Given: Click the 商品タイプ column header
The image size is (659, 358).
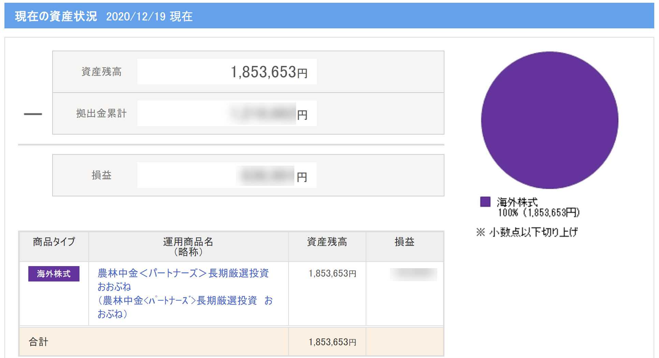Looking at the screenshot, I should point(54,243).
